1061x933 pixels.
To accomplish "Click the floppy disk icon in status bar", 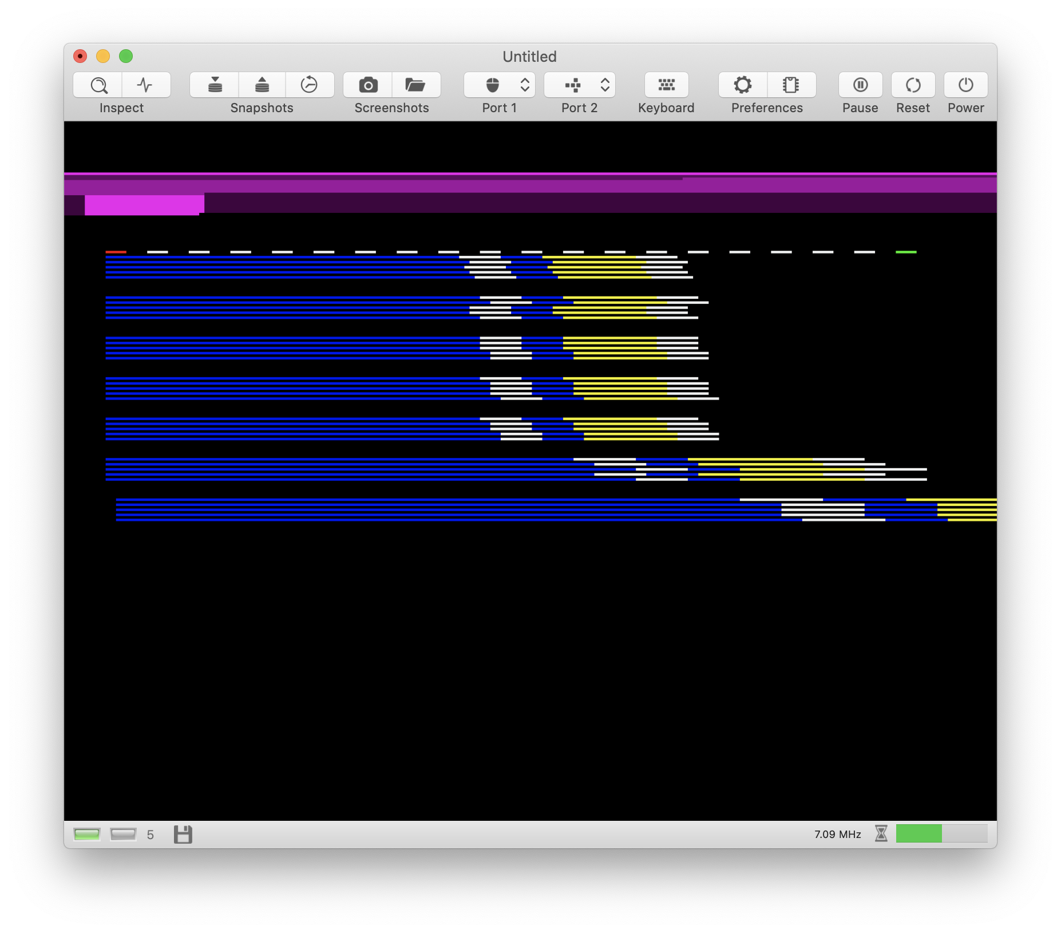I will [x=183, y=834].
